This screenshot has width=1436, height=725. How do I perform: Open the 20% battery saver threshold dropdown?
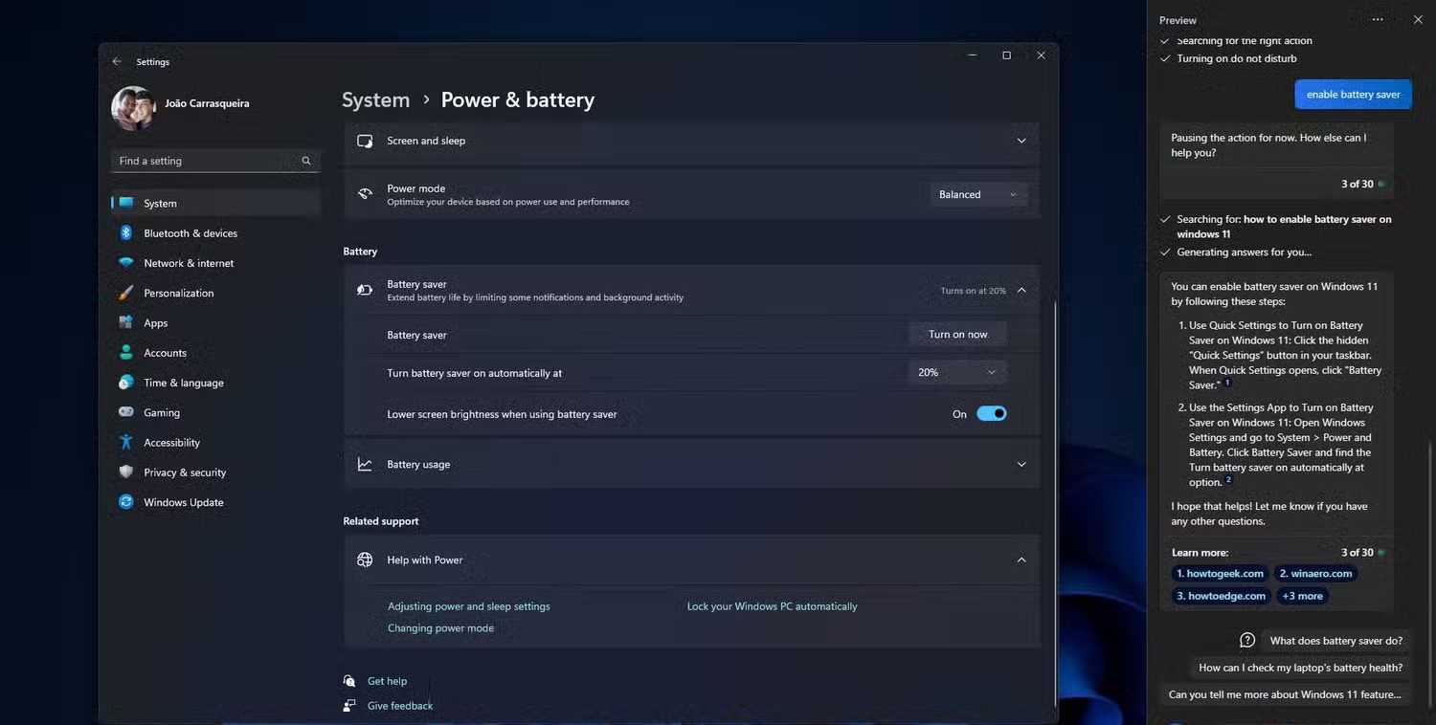coord(957,373)
